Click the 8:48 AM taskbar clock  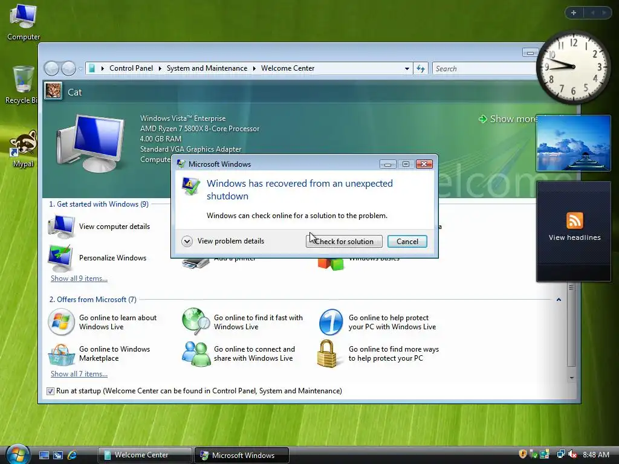click(595, 454)
